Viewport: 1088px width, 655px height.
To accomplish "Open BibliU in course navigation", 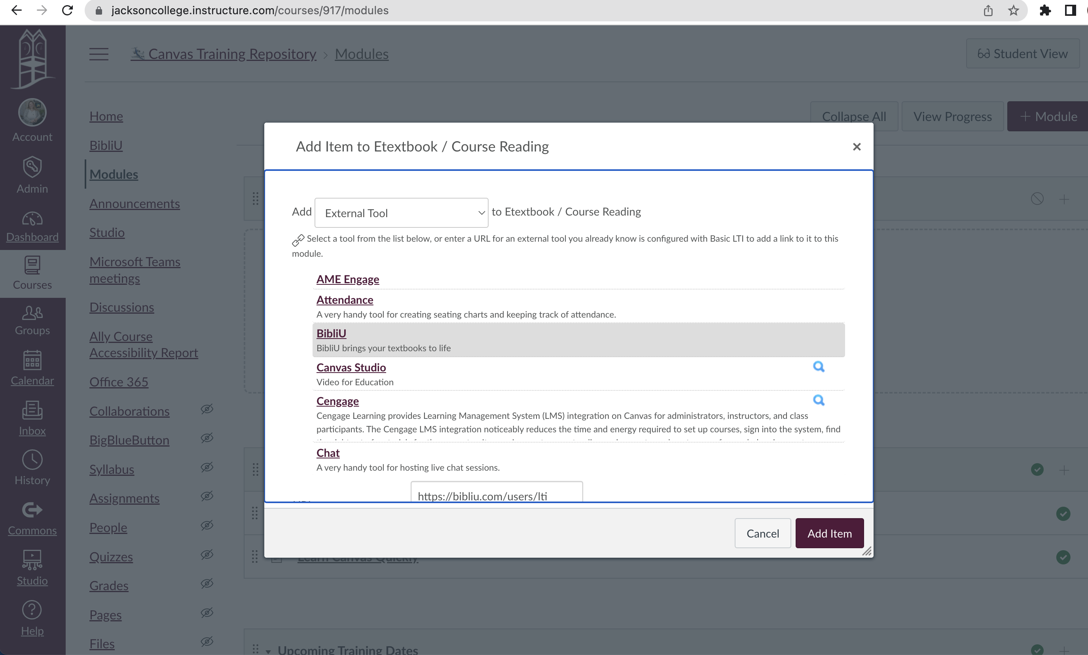I will coord(106,145).
